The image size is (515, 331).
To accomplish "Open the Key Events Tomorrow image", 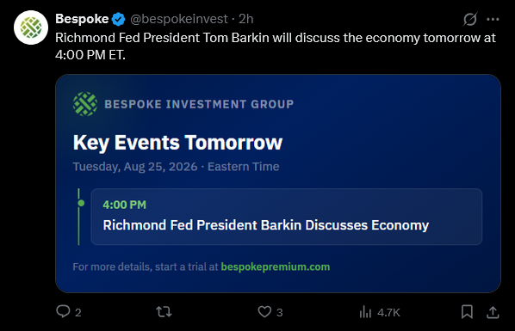I will [x=278, y=183].
